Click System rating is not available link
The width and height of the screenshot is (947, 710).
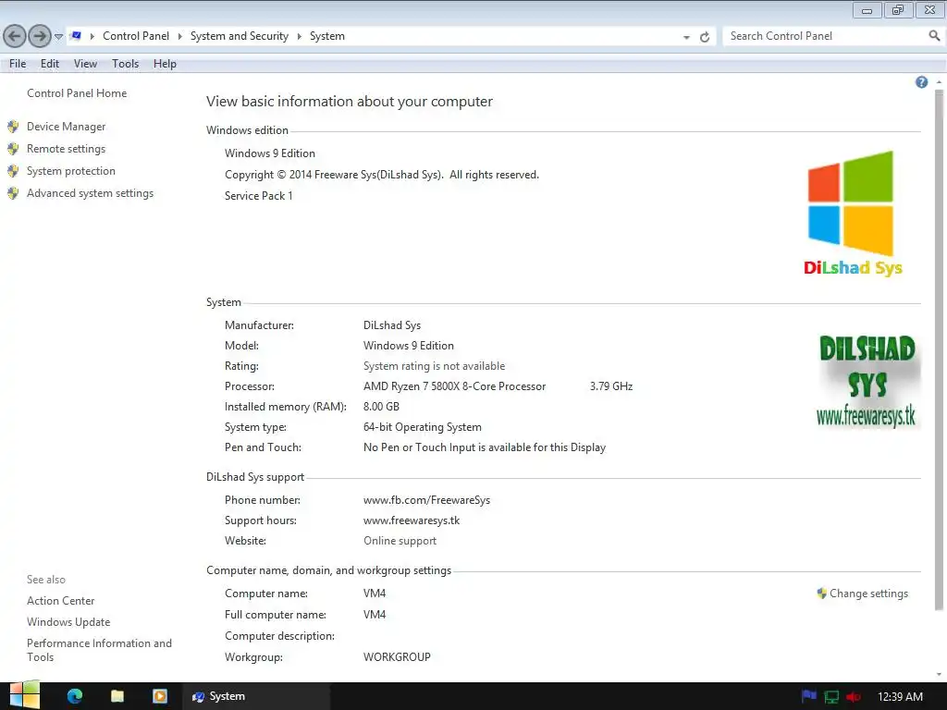434,366
